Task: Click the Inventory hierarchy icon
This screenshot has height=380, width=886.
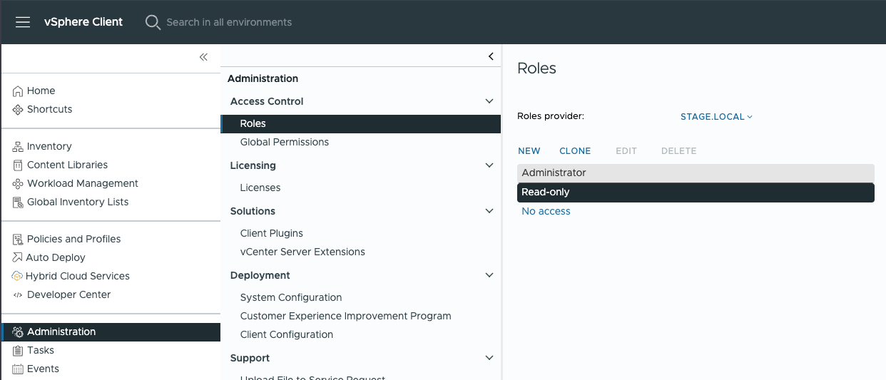Action: (18, 147)
